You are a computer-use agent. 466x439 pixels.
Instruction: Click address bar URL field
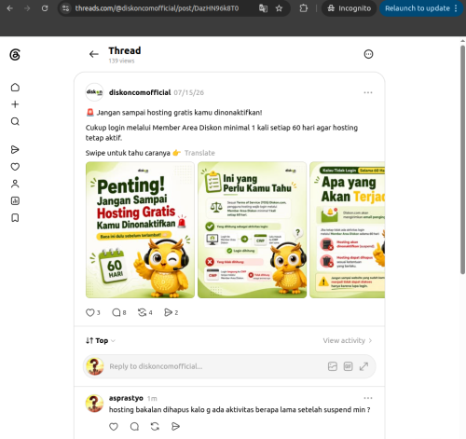pyautogui.click(x=157, y=8)
